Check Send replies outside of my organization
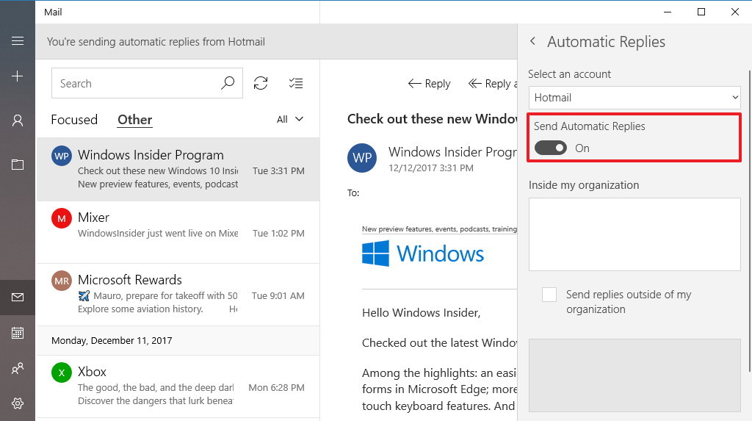 [x=549, y=295]
